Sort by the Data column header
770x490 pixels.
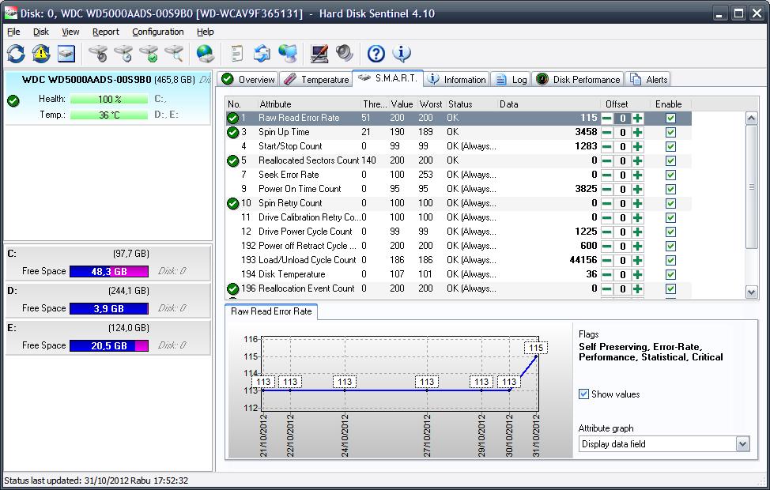[x=548, y=104]
